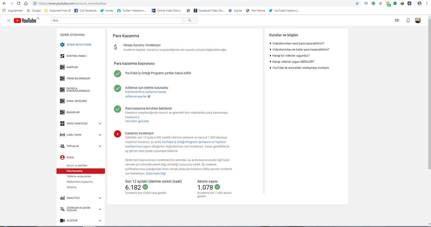The height and width of the screenshot is (227, 431).
Task: Open Chrome's three-dot menu
Action: (x=427, y=3)
